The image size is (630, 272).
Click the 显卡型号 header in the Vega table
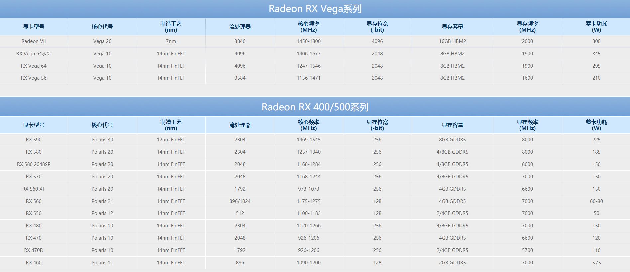tap(34, 27)
